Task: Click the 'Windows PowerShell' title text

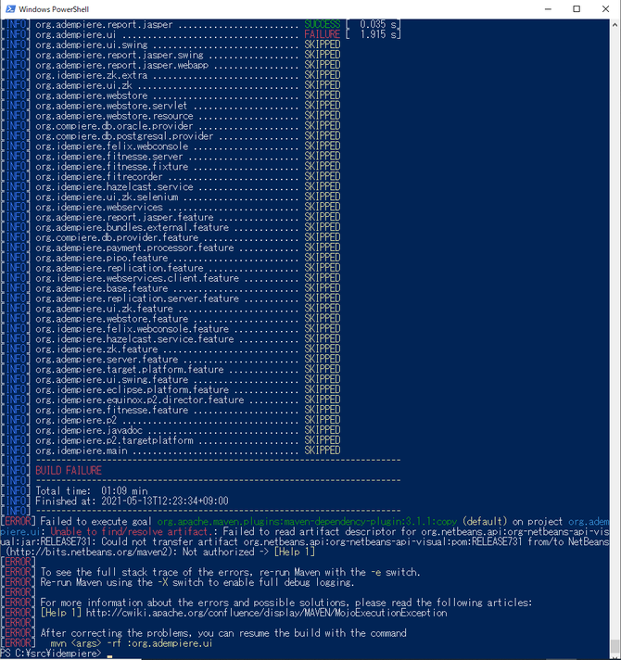Action: tap(54, 9)
